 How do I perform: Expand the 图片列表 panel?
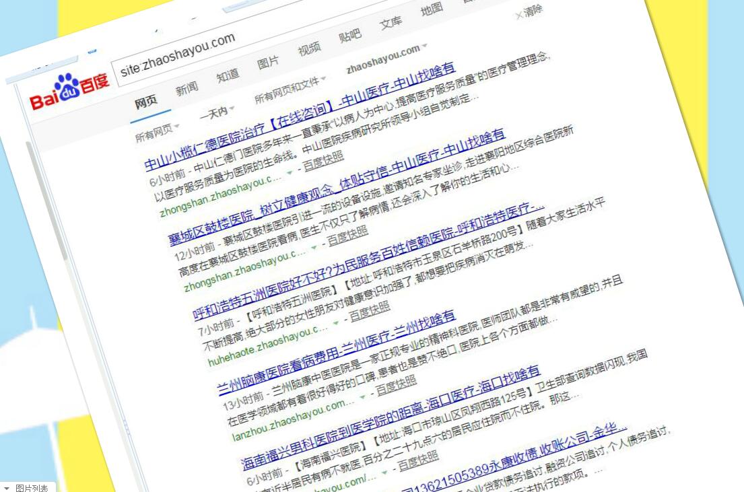[27, 487]
